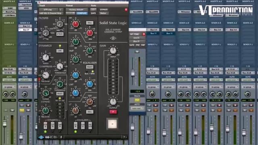Toggle the red phase invert button
This screenshot has height=145, width=258.
coord(113,112)
